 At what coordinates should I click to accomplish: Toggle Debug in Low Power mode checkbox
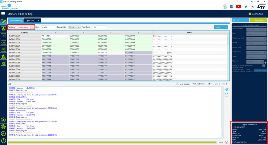click(x=264, y=66)
